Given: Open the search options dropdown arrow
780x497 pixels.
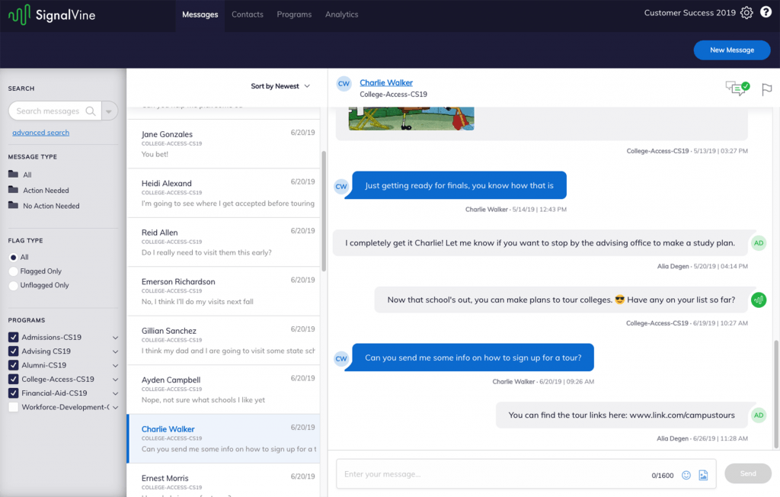Looking at the screenshot, I should point(110,111).
